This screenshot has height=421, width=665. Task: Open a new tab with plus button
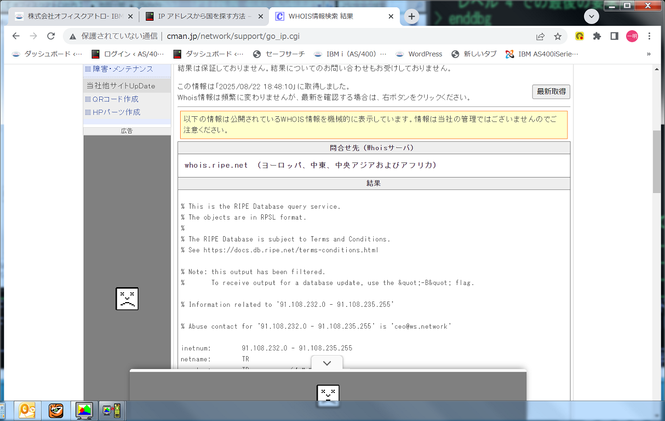click(x=412, y=16)
